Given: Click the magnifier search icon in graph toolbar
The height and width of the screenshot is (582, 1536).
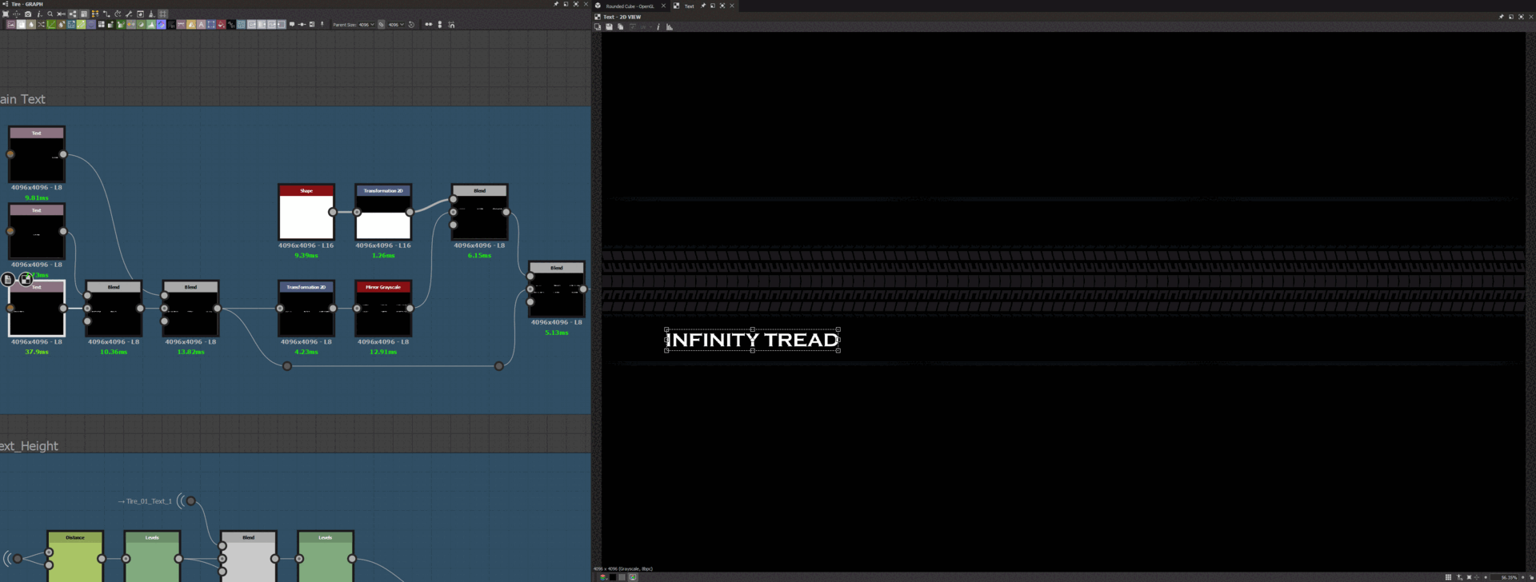Looking at the screenshot, I should point(50,14).
